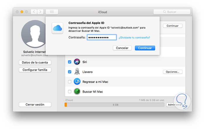This screenshot has width=205, height=130.
Task: Enable Regresar a mi Mac checkbox
Action: pos(70,82)
